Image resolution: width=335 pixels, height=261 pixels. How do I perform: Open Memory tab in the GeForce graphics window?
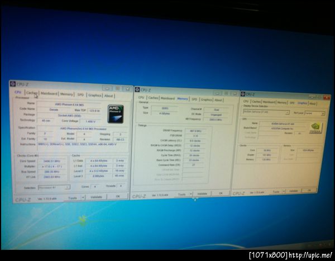281,102
